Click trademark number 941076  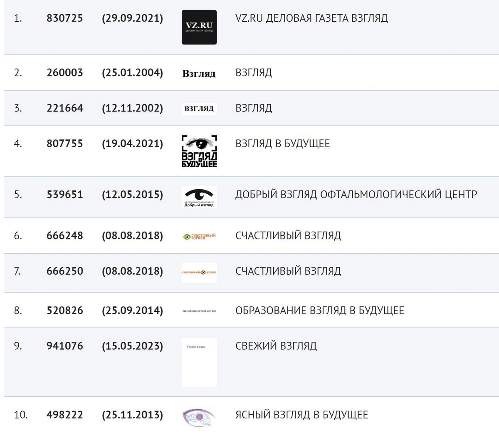click(x=65, y=346)
